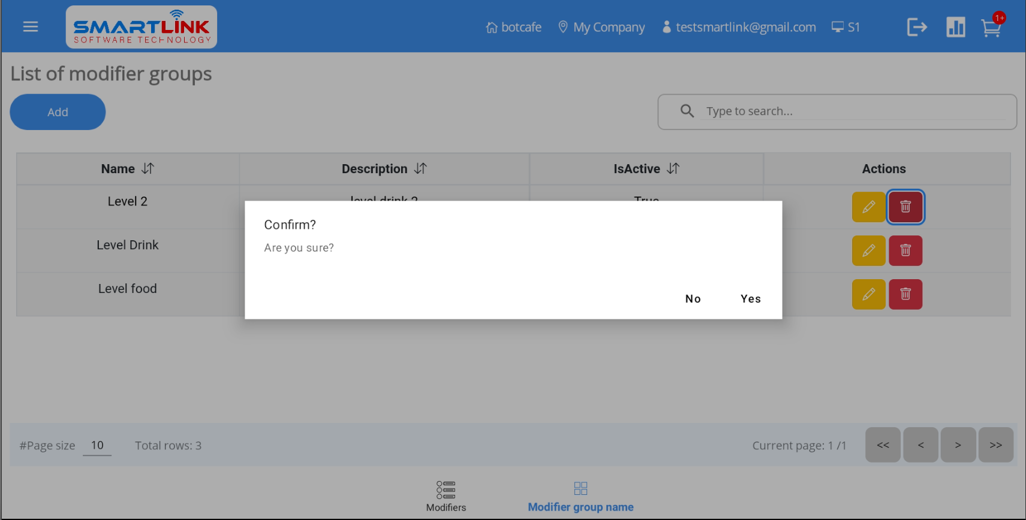1026x520 pixels.
Task: Delete the Level Drink modifier group
Action: pyautogui.click(x=905, y=251)
